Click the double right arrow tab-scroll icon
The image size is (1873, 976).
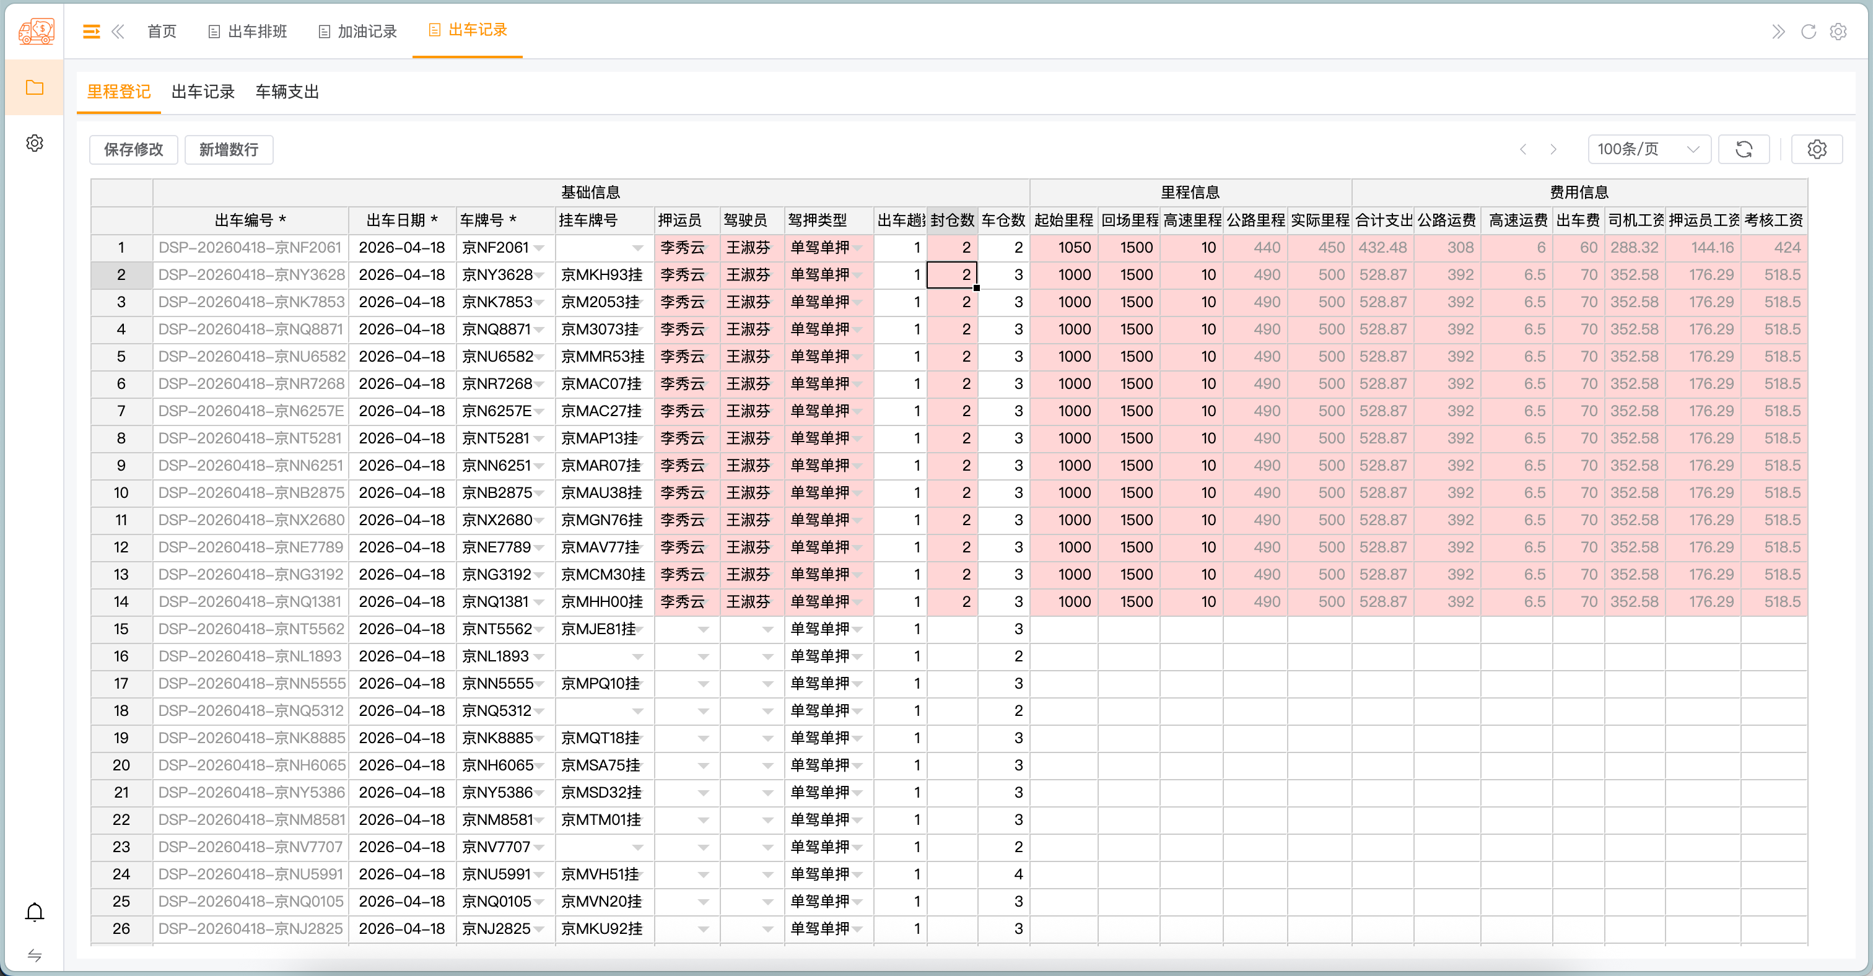(x=1778, y=31)
